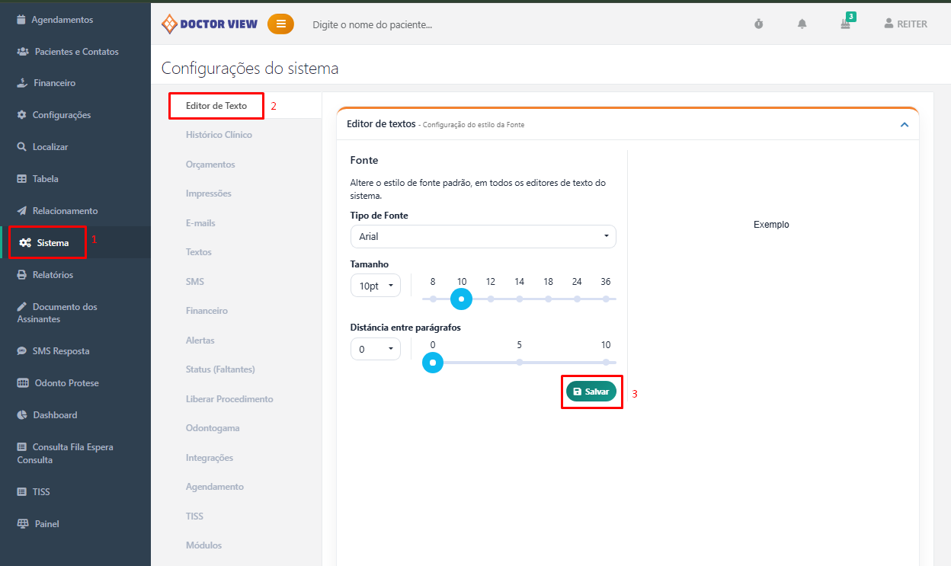
Task: Open the notifications bell icon
Action: click(x=802, y=24)
